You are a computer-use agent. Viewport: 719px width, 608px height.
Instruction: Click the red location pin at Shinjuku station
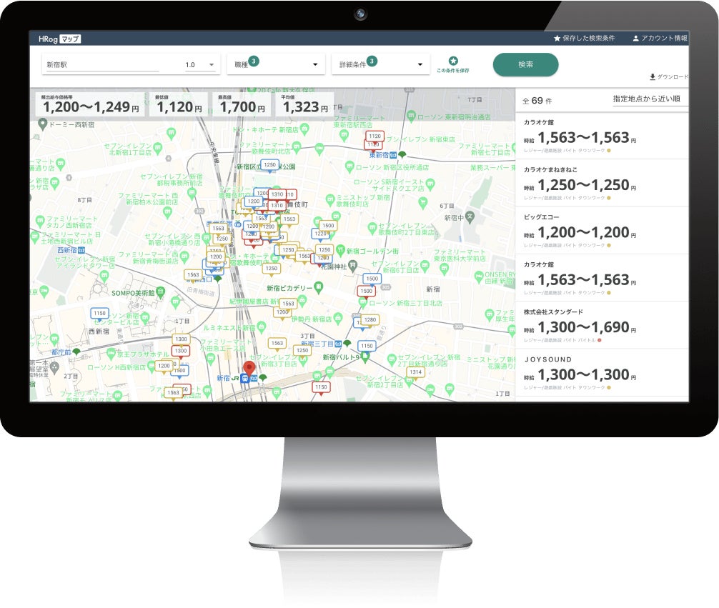[x=249, y=369]
